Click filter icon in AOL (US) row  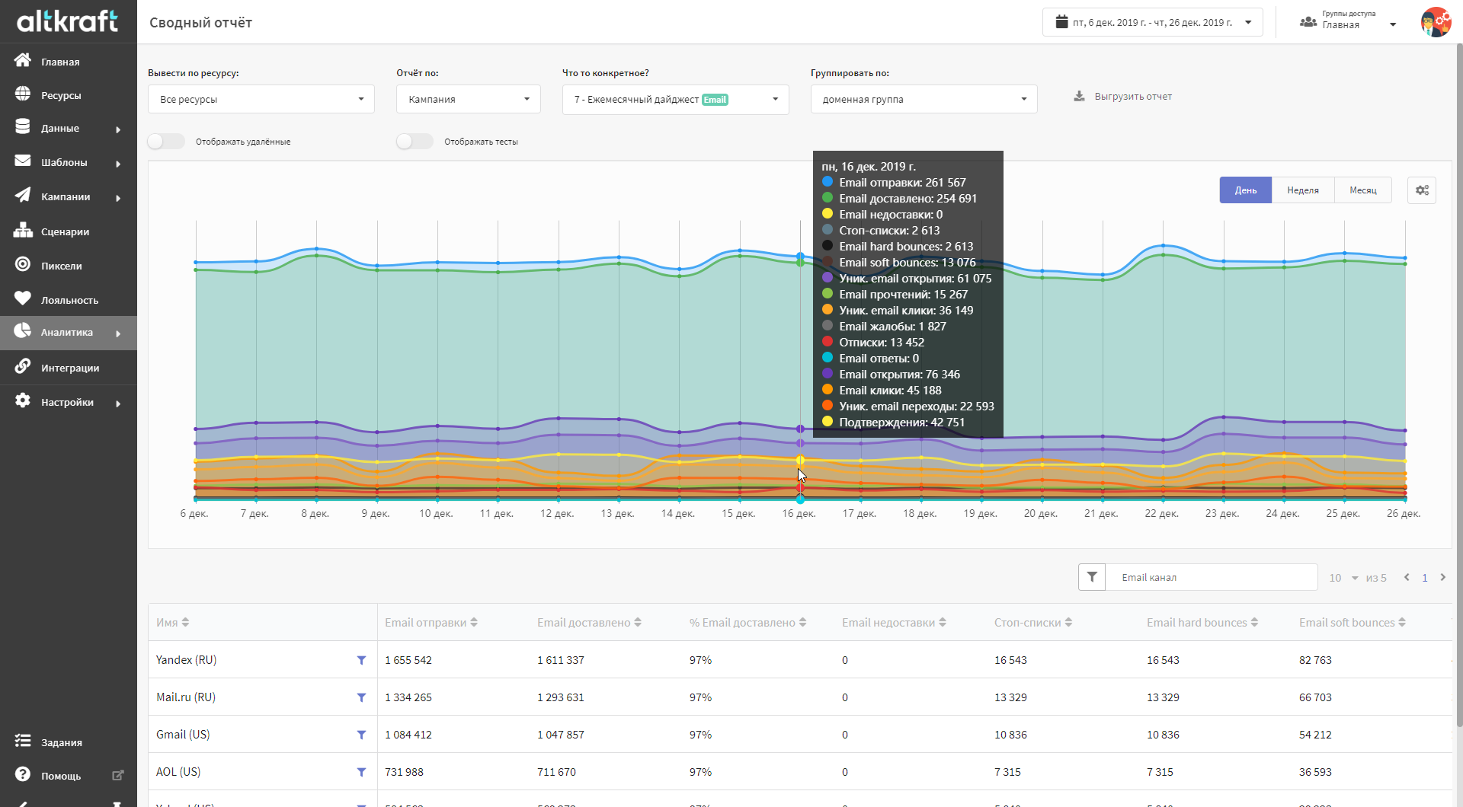tap(361, 772)
